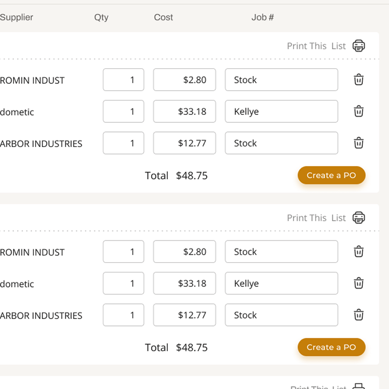Delete ROMIN INDUST row in second list
Screen dimensions: 389x389
tap(359, 252)
